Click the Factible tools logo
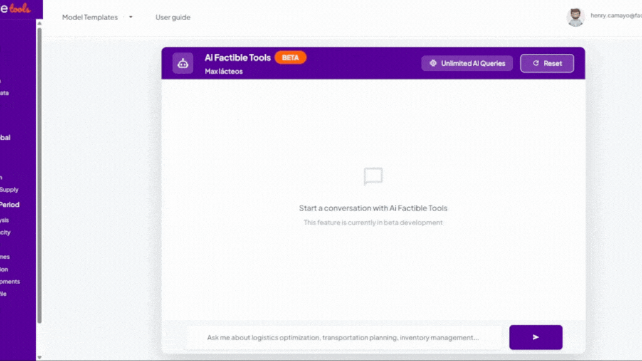The width and height of the screenshot is (642, 361). [15, 8]
